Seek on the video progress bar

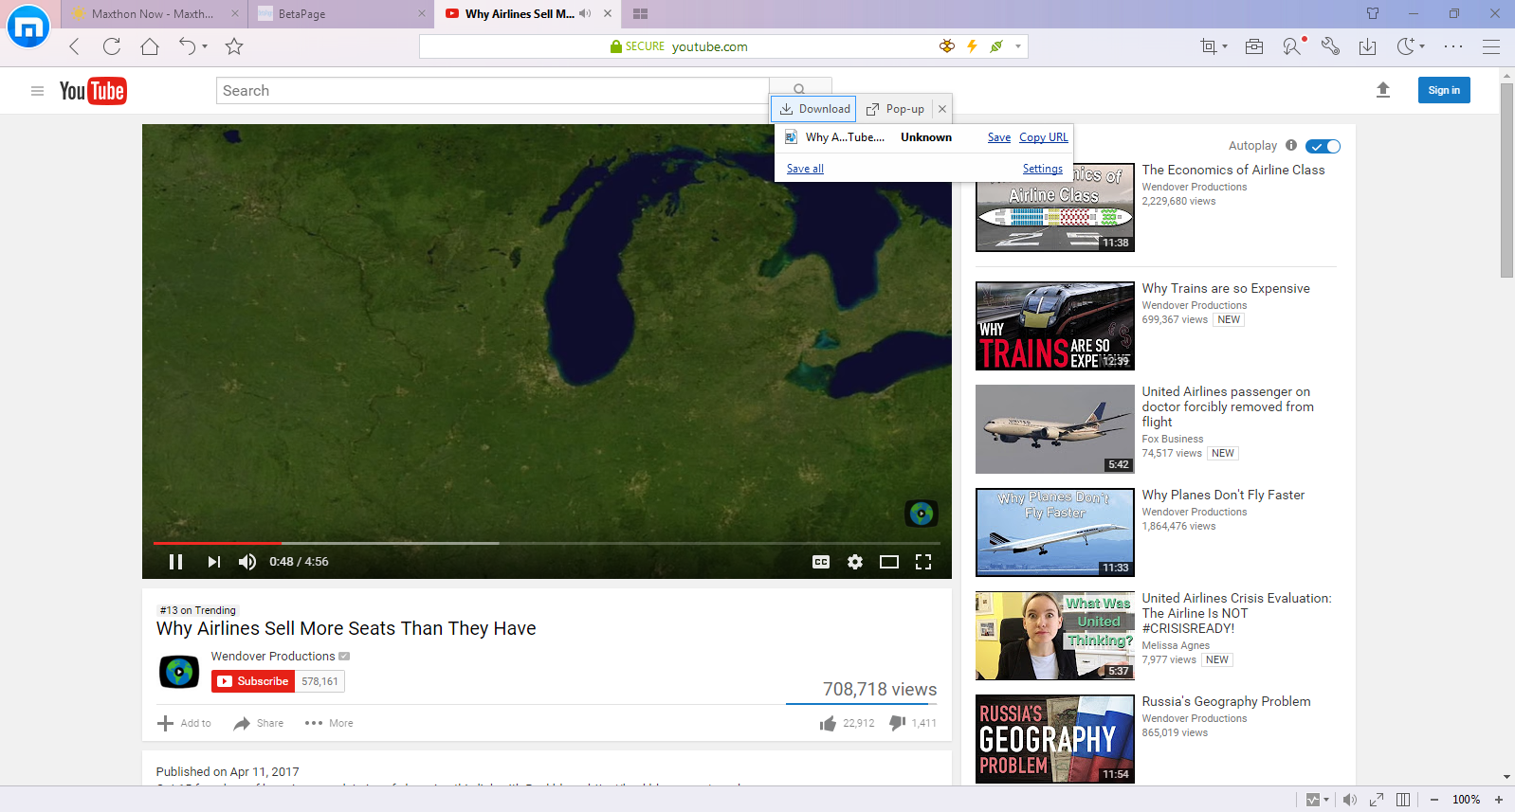click(x=547, y=543)
